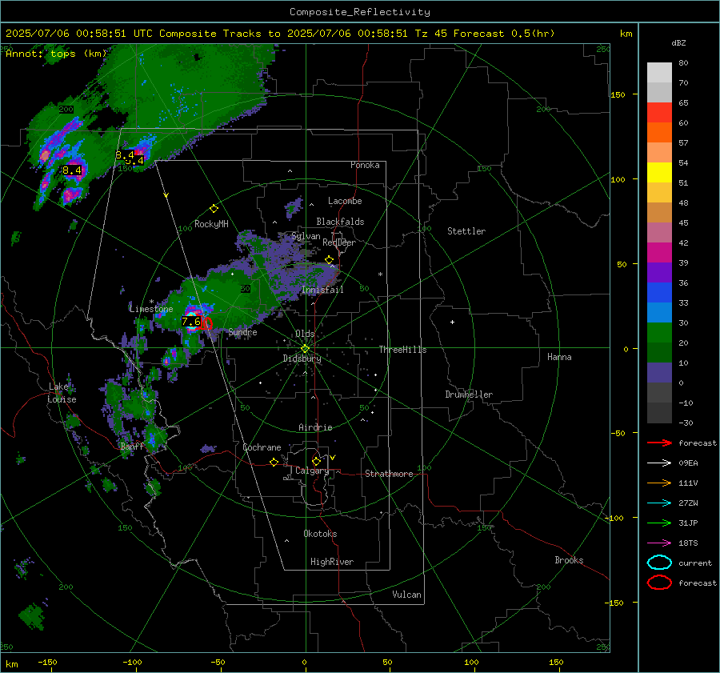Screen dimensions: 720x673
Task: Click the ThreeHills city label
Action: pyautogui.click(x=402, y=350)
